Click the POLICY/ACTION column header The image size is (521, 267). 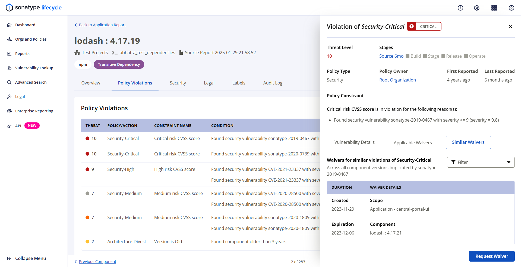pyautogui.click(x=122, y=126)
